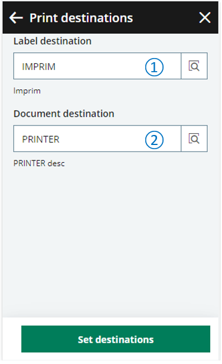222x364 pixels.
Task: Click the circled number 1 marker
Action: tap(154, 67)
